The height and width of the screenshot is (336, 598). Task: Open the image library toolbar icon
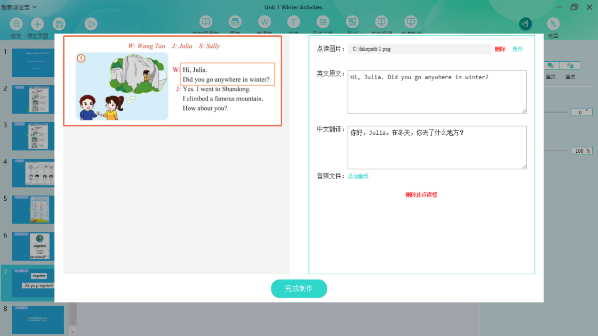pos(235,22)
